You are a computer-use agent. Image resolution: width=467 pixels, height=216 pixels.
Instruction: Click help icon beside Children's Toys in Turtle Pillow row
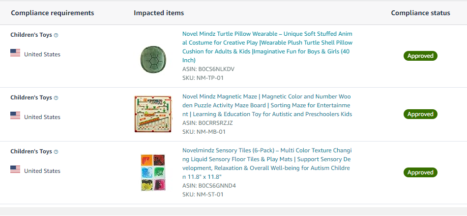click(x=56, y=35)
